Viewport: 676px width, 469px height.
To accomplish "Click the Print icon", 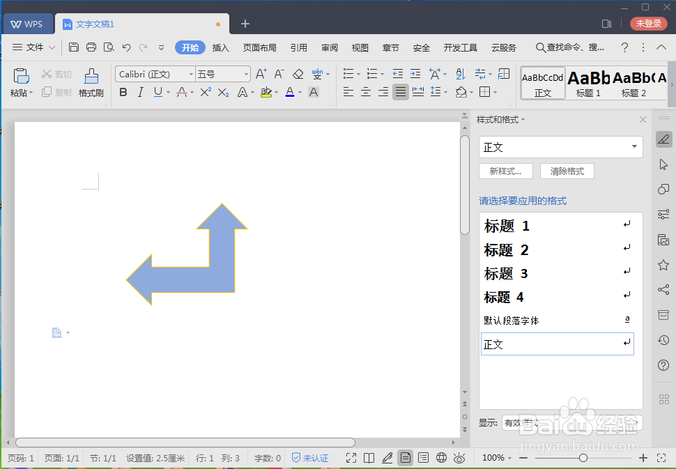I will tap(91, 47).
